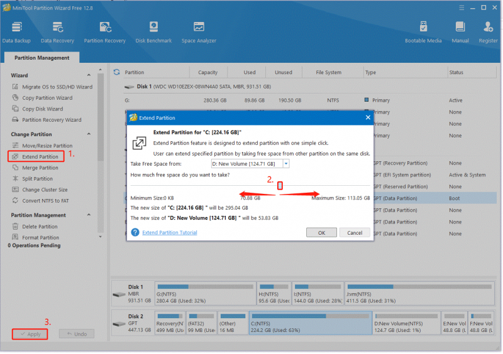Image resolution: width=503 pixels, height=354 pixels.
Task: Create Bootable Media
Action: point(423,32)
